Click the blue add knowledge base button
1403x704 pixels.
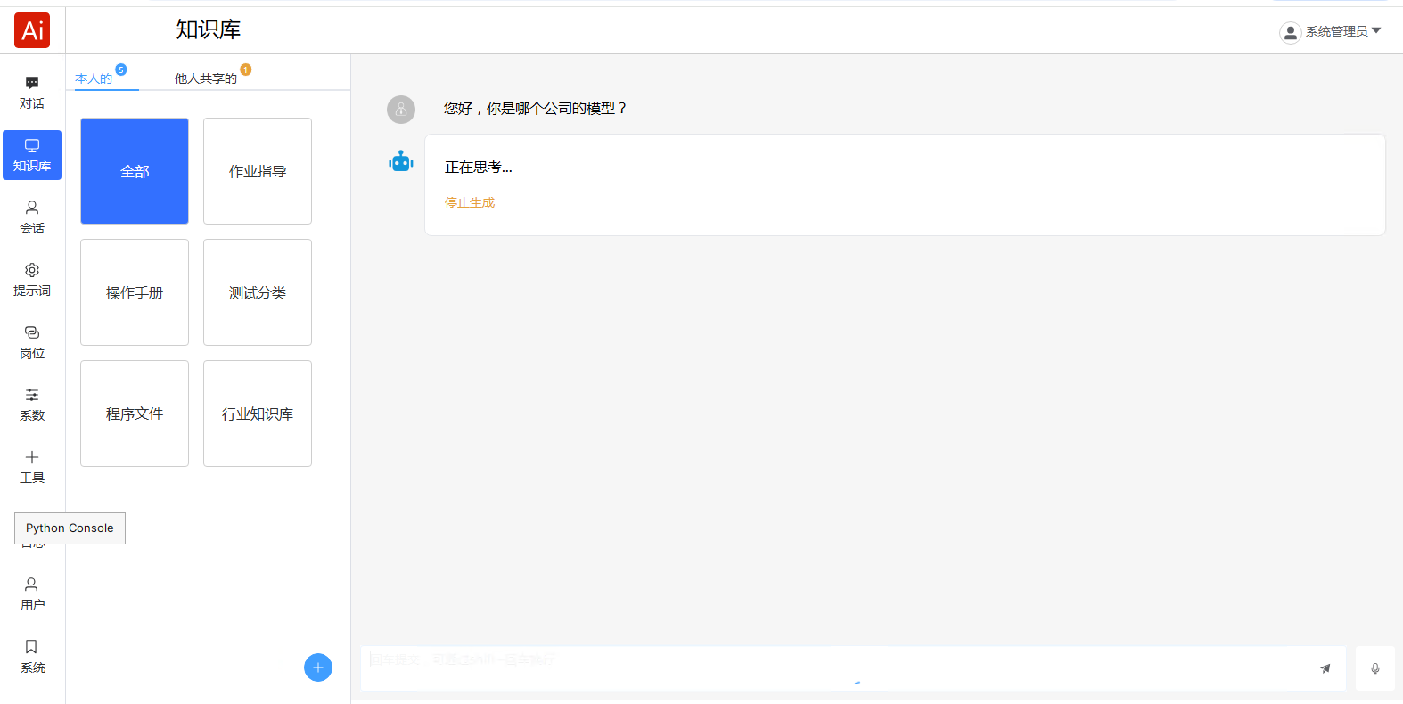(318, 667)
